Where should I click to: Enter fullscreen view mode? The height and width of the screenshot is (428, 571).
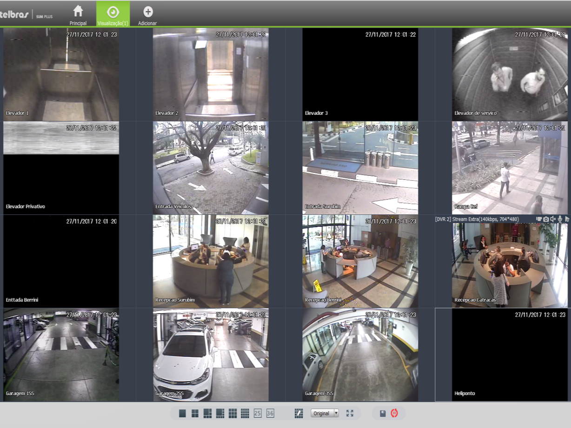[x=350, y=413]
